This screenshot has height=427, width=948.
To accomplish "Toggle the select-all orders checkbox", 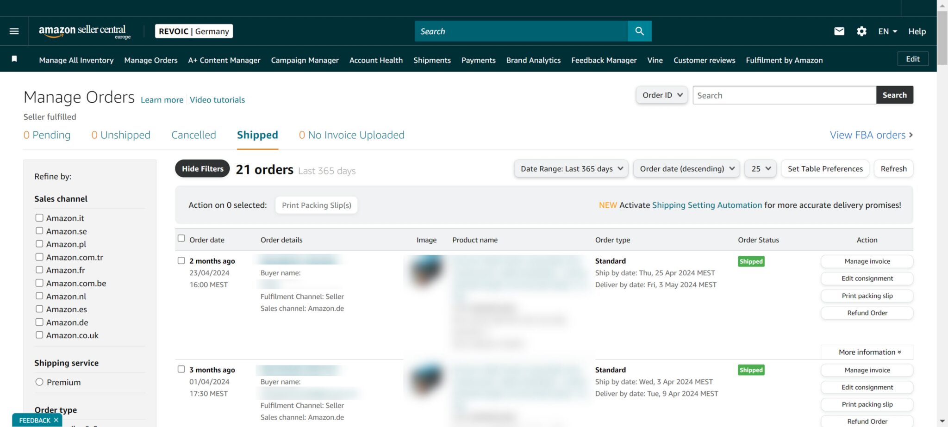I will tap(181, 238).
